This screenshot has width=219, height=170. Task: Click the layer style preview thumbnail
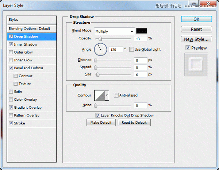pos(196,64)
